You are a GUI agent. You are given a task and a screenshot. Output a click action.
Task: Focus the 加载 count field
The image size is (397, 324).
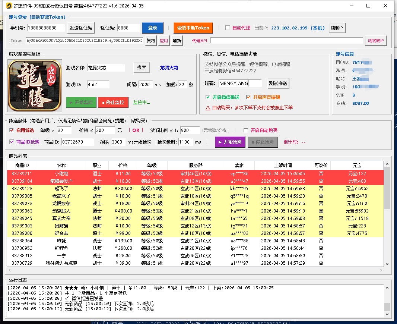click(x=182, y=84)
